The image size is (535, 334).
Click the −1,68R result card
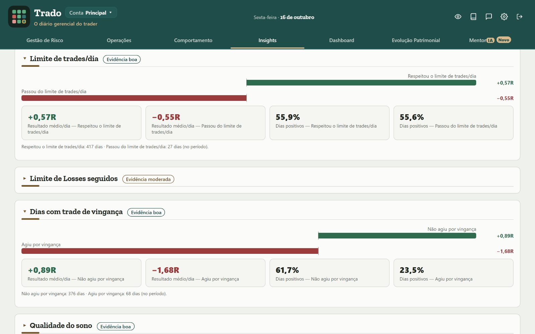pos(205,273)
